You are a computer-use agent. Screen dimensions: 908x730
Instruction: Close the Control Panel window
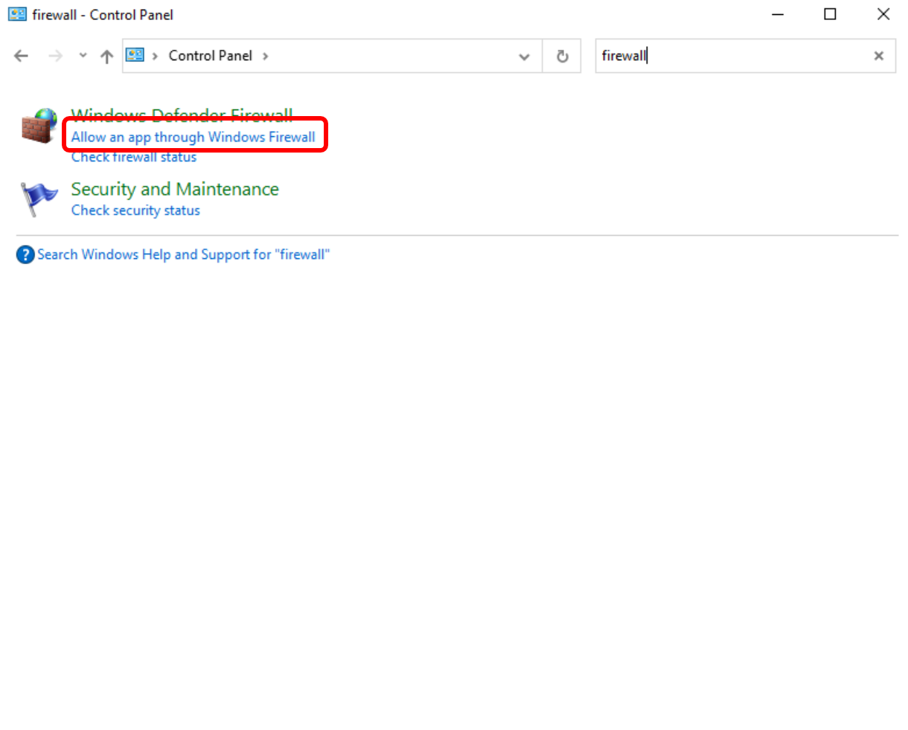(883, 14)
